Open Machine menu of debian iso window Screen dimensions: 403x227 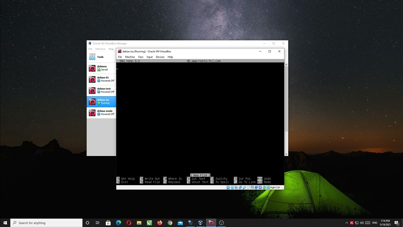pos(130,57)
